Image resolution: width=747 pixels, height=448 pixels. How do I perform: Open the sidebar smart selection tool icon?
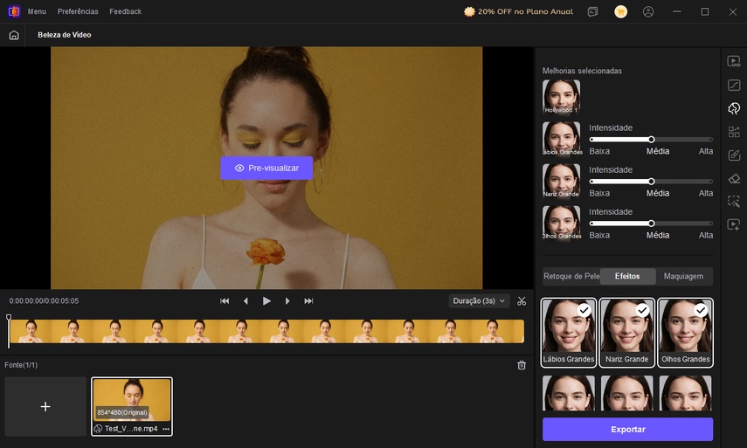click(734, 202)
